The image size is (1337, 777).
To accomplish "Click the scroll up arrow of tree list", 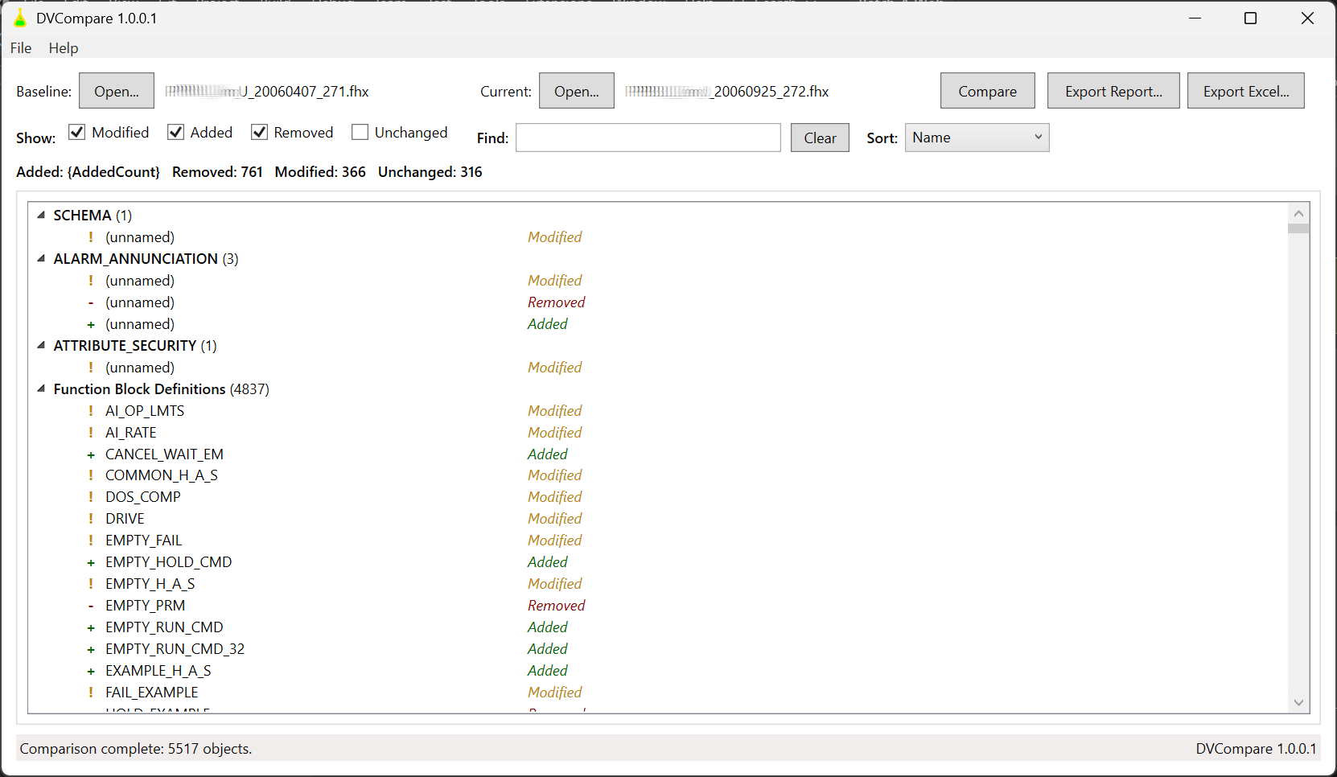I will [x=1298, y=213].
